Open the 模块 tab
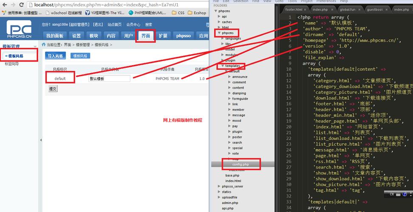The image size is (413, 212). (x=94, y=36)
